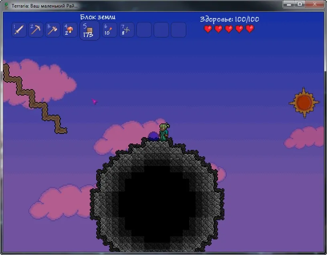The height and width of the screenshot is (255, 327).
Task: Click the "Блок земли" item name label
Action: 98,17
